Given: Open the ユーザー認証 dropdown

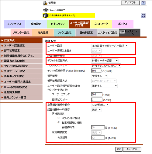Looking at the screenshot, I should (110, 46).
